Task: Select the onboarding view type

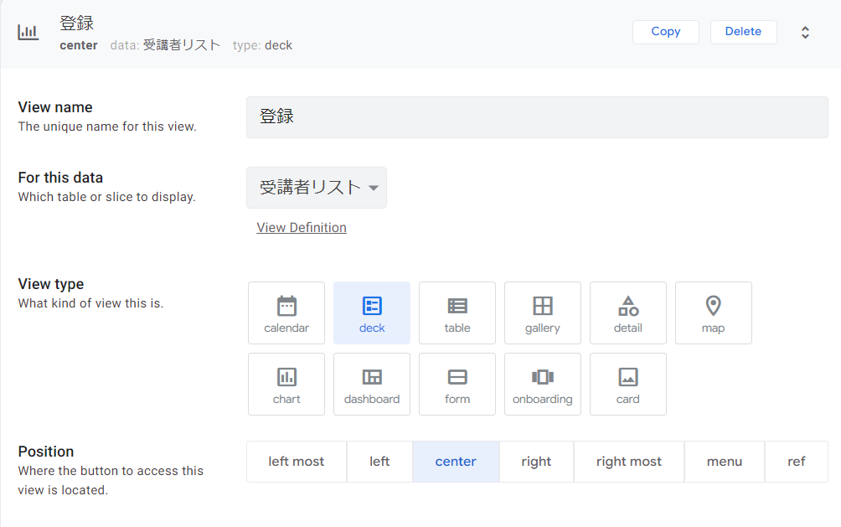Action: click(542, 384)
